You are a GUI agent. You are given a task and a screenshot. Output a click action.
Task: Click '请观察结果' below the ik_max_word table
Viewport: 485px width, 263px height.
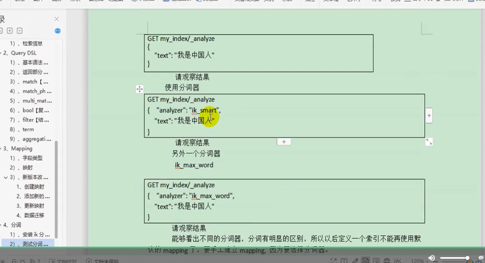(189, 228)
